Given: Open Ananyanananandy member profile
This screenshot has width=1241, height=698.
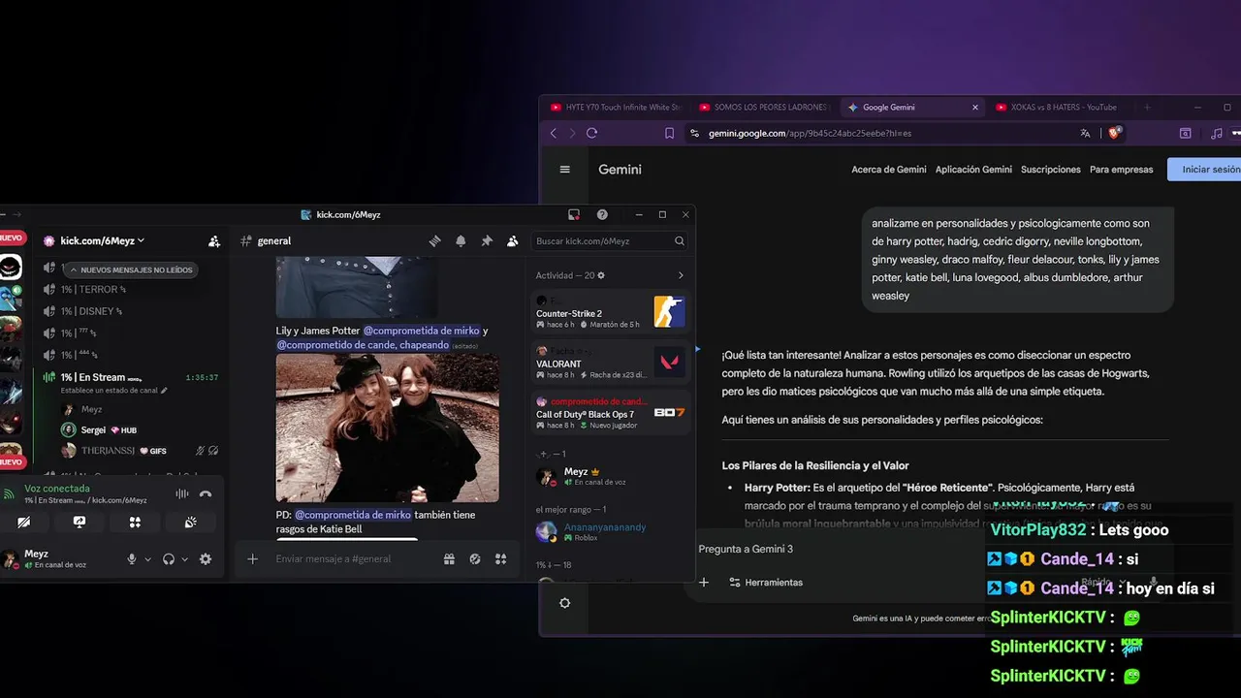Looking at the screenshot, I should click(605, 531).
